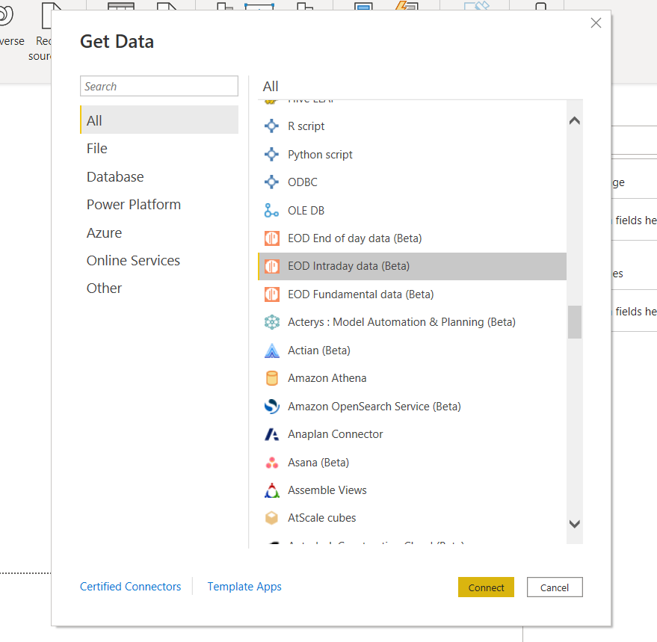Select 'OLE DB' entry text
The height and width of the screenshot is (642, 657).
click(x=306, y=210)
